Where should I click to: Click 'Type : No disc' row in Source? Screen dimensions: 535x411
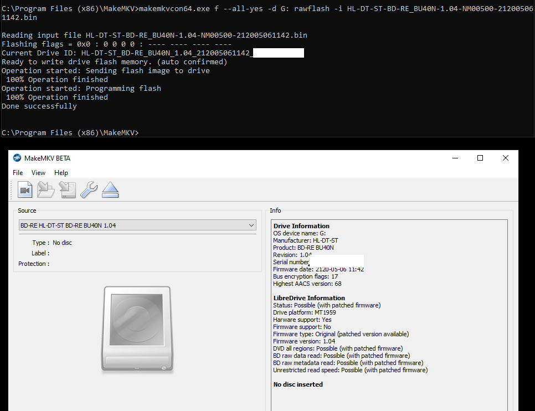pos(52,243)
